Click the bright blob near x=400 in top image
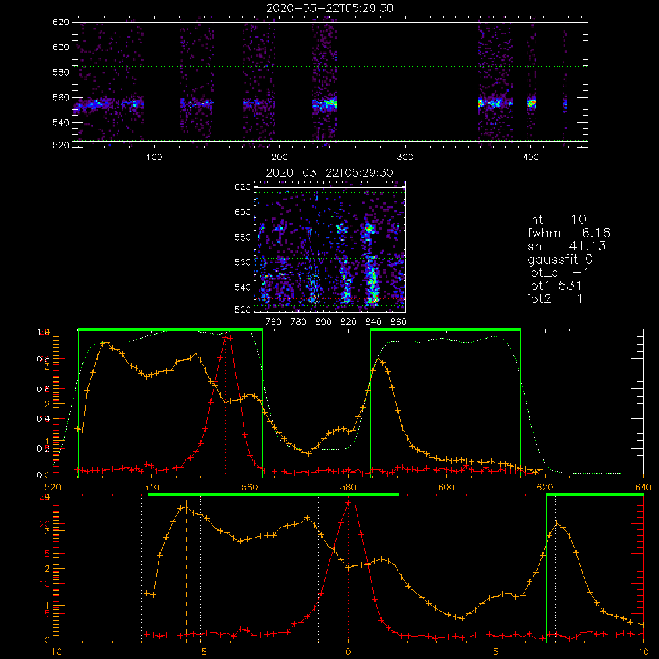Viewport: 659px width, 659px height. click(x=532, y=103)
